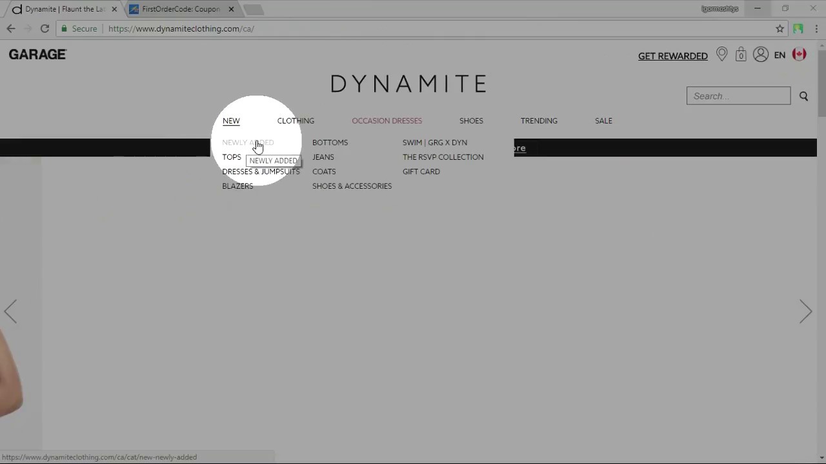The height and width of the screenshot is (464, 826).
Task: Click the Canadian flag country icon
Action: tap(800, 55)
